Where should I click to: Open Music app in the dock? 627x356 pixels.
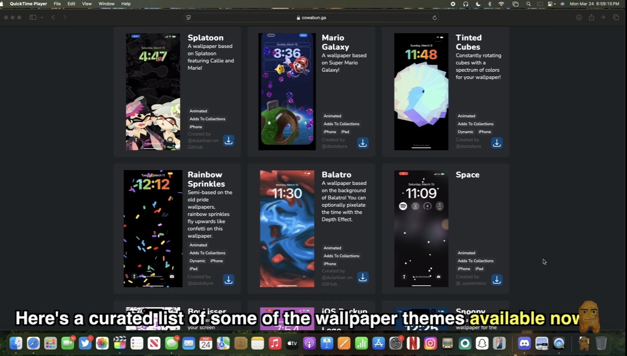coord(275,343)
